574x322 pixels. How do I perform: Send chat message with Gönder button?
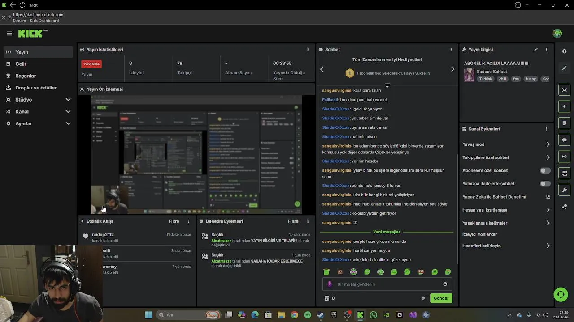pyautogui.click(x=441, y=298)
